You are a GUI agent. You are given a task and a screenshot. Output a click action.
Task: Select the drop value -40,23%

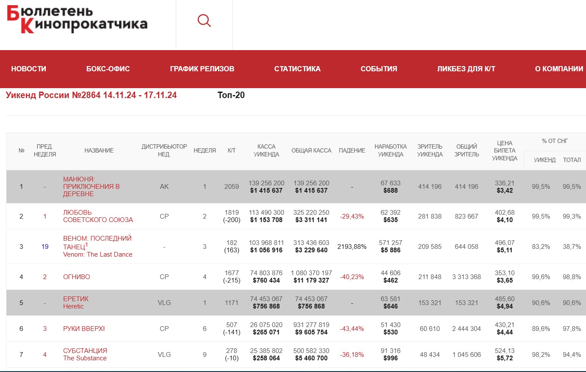pos(352,277)
